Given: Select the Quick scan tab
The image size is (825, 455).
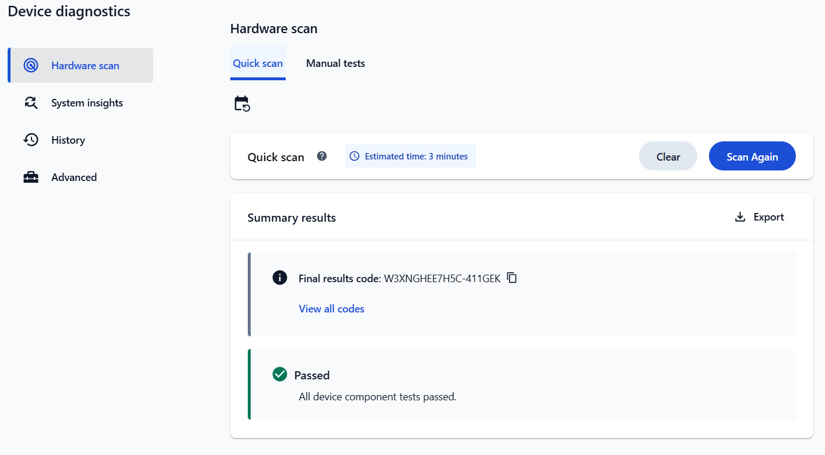Looking at the screenshot, I should [258, 63].
